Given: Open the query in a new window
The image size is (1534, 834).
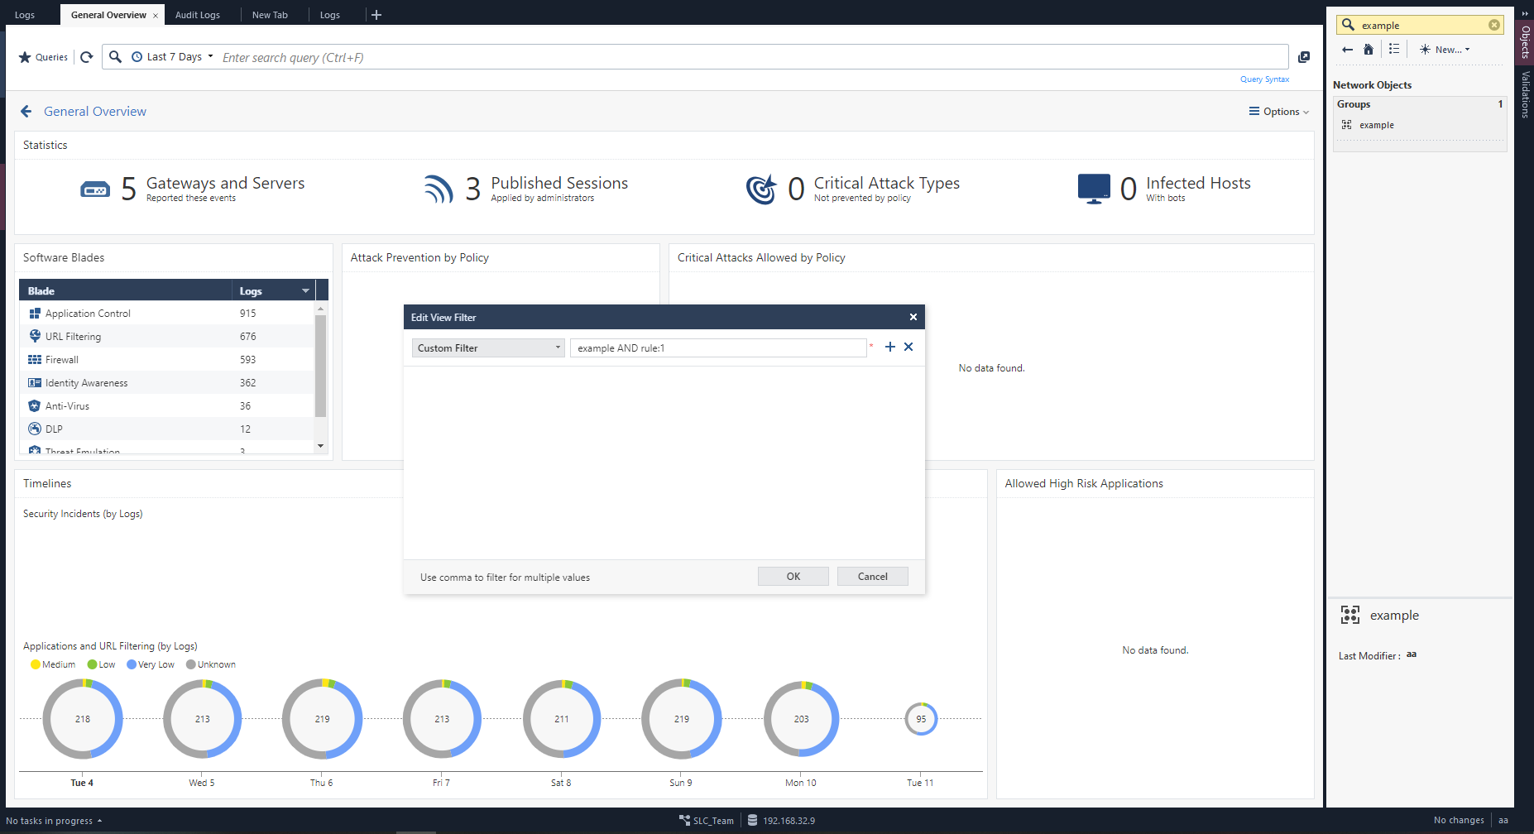Looking at the screenshot, I should pos(1304,57).
